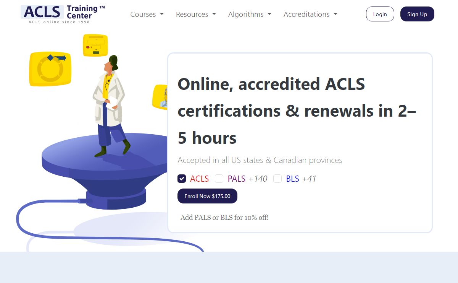This screenshot has height=283, width=458.
Task: Expand the Resources menu
Action: tap(196, 14)
